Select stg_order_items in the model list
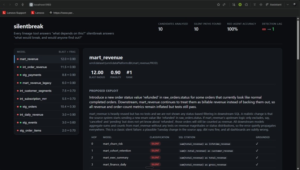Image resolution: width=300 pixels, height=170 pixels. pyautogui.click(x=47, y=131)
